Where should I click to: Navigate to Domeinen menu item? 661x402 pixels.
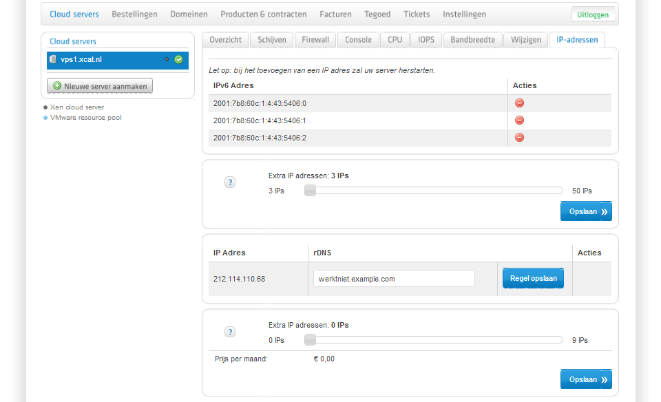[x=189, y=14]
